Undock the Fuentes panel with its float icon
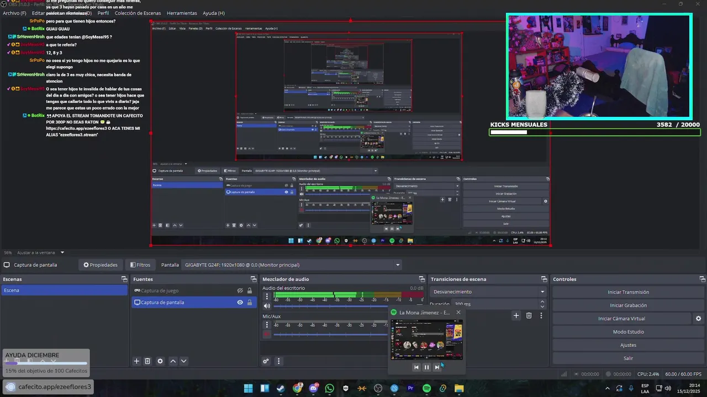Image resolution: width=707 pixels, height=397 pixels. point(254,279)
